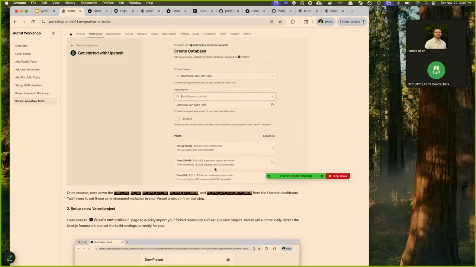Click the Upstash logo beside Get started

point(73,53)
